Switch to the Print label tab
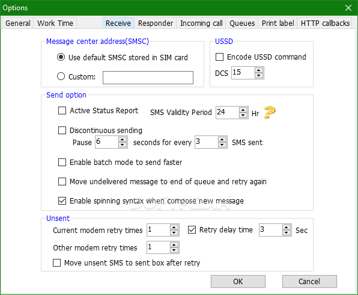Screen dimensions: 358x295 coord(278,23)
